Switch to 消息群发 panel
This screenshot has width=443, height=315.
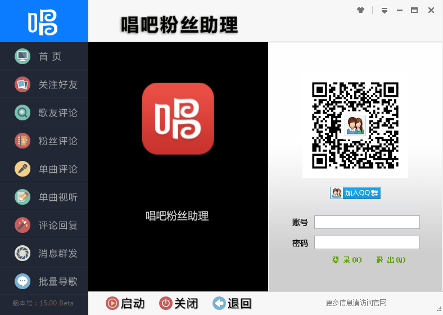pyautogui.click(x=44, y=253)
